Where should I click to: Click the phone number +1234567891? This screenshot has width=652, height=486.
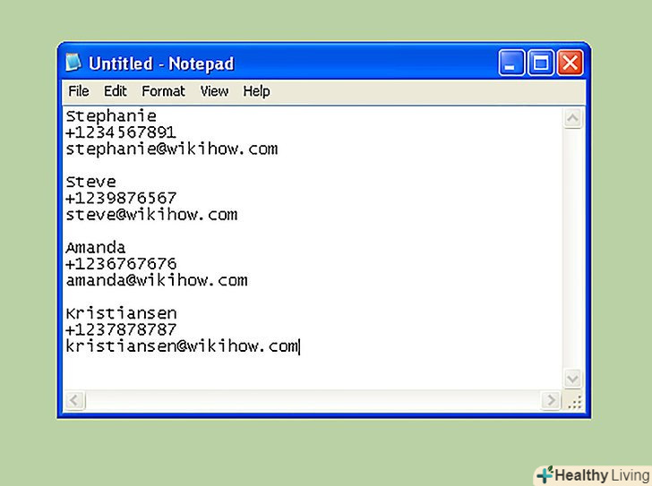pos(121,132)
